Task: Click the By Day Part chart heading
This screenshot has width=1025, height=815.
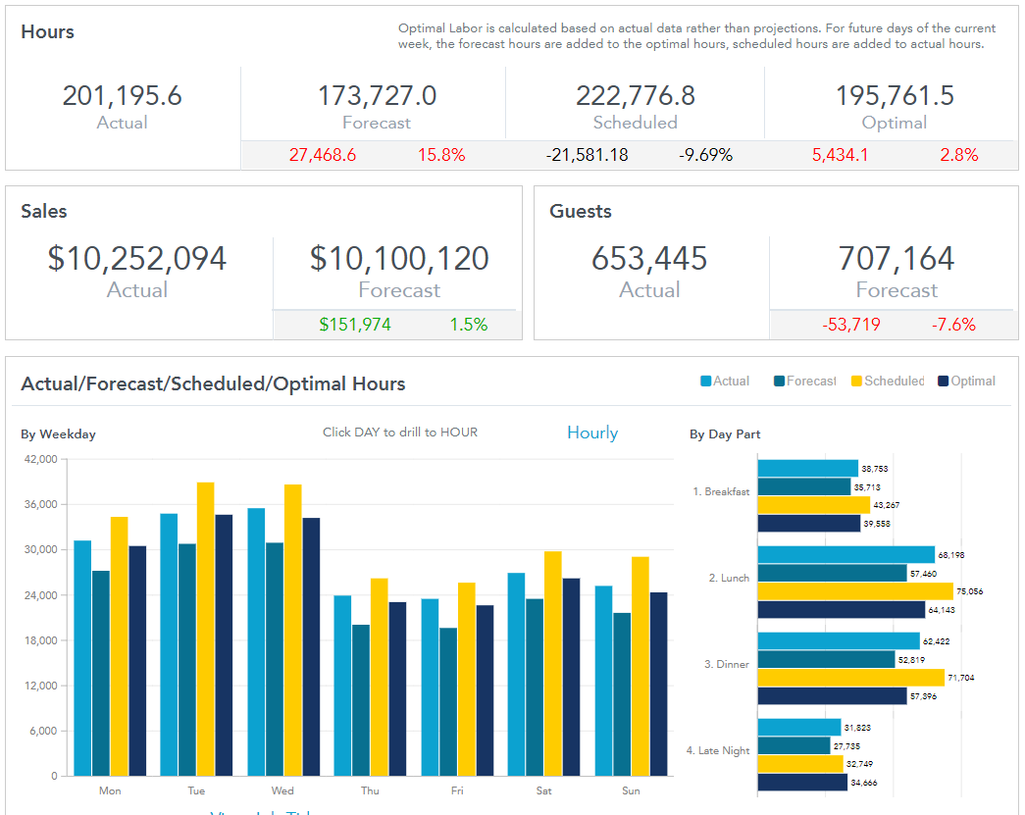Action: 725,433
